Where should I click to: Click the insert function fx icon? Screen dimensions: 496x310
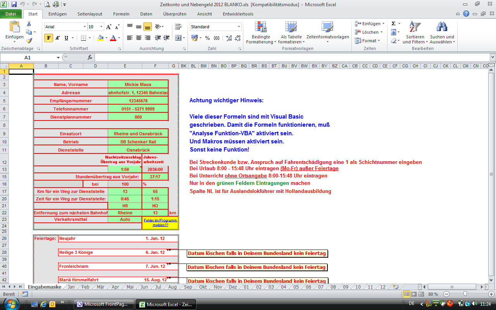click(x=90, y=57)
